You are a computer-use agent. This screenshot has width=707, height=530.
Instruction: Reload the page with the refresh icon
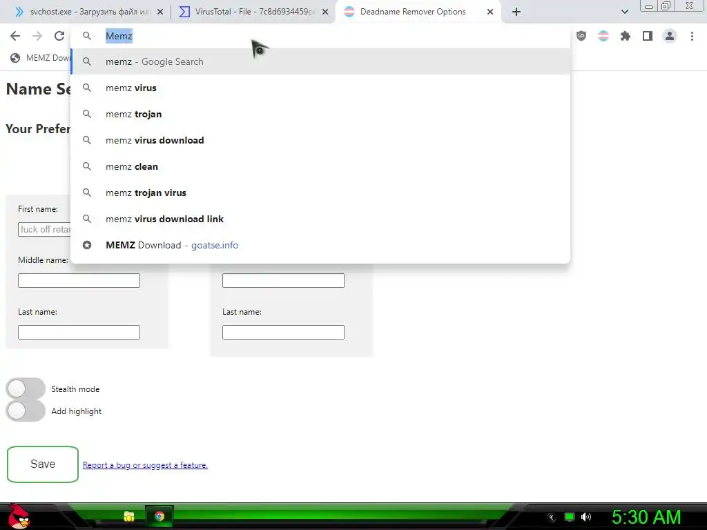coord(59,36)
